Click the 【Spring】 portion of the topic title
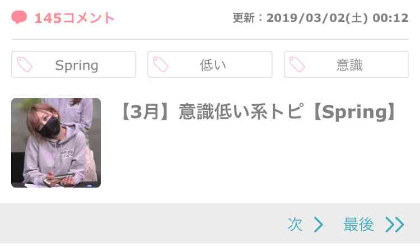This screenshot has width=420, height=247. coord(353,111)
